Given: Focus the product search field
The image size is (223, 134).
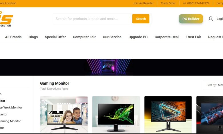Looking at the screenshot, I should [x=92, y=19].
